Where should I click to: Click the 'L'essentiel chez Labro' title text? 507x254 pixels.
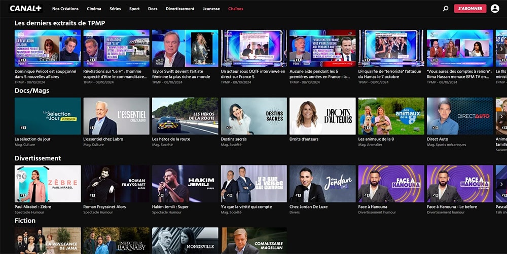click(103, 139)
